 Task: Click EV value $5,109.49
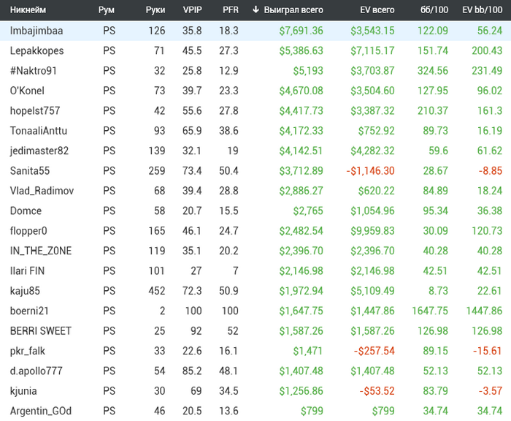372,290
